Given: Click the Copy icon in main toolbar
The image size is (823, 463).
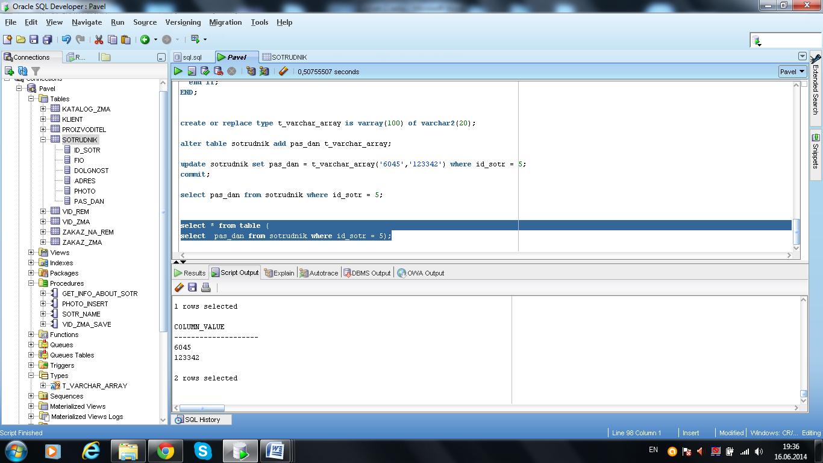Looking at the screenshot, I should click(113, 39).
